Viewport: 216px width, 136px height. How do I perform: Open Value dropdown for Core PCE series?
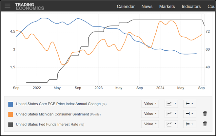click(150, 104)
